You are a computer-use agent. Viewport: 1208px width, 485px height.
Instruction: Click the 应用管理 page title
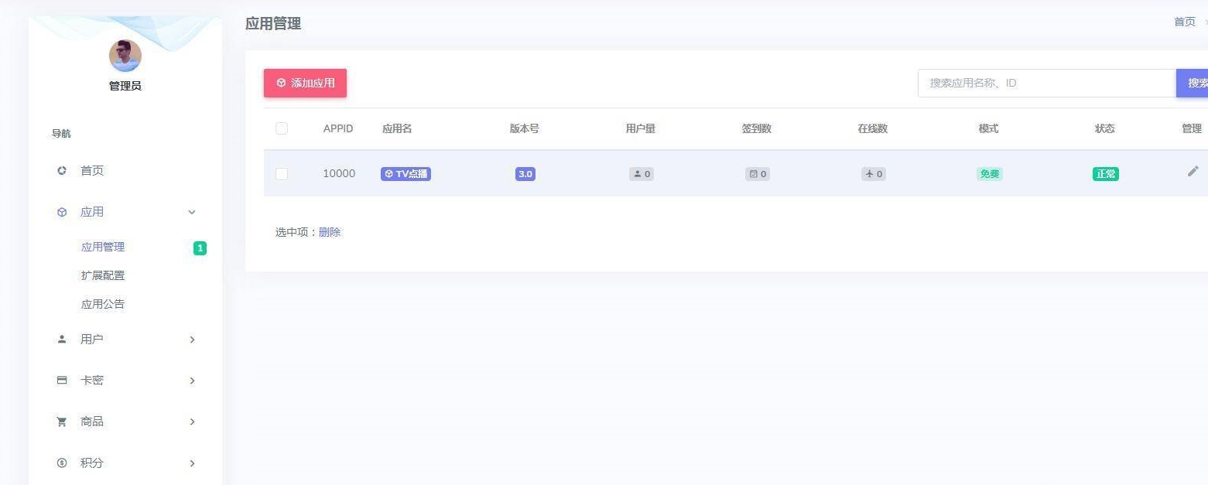tap(273, 23)
